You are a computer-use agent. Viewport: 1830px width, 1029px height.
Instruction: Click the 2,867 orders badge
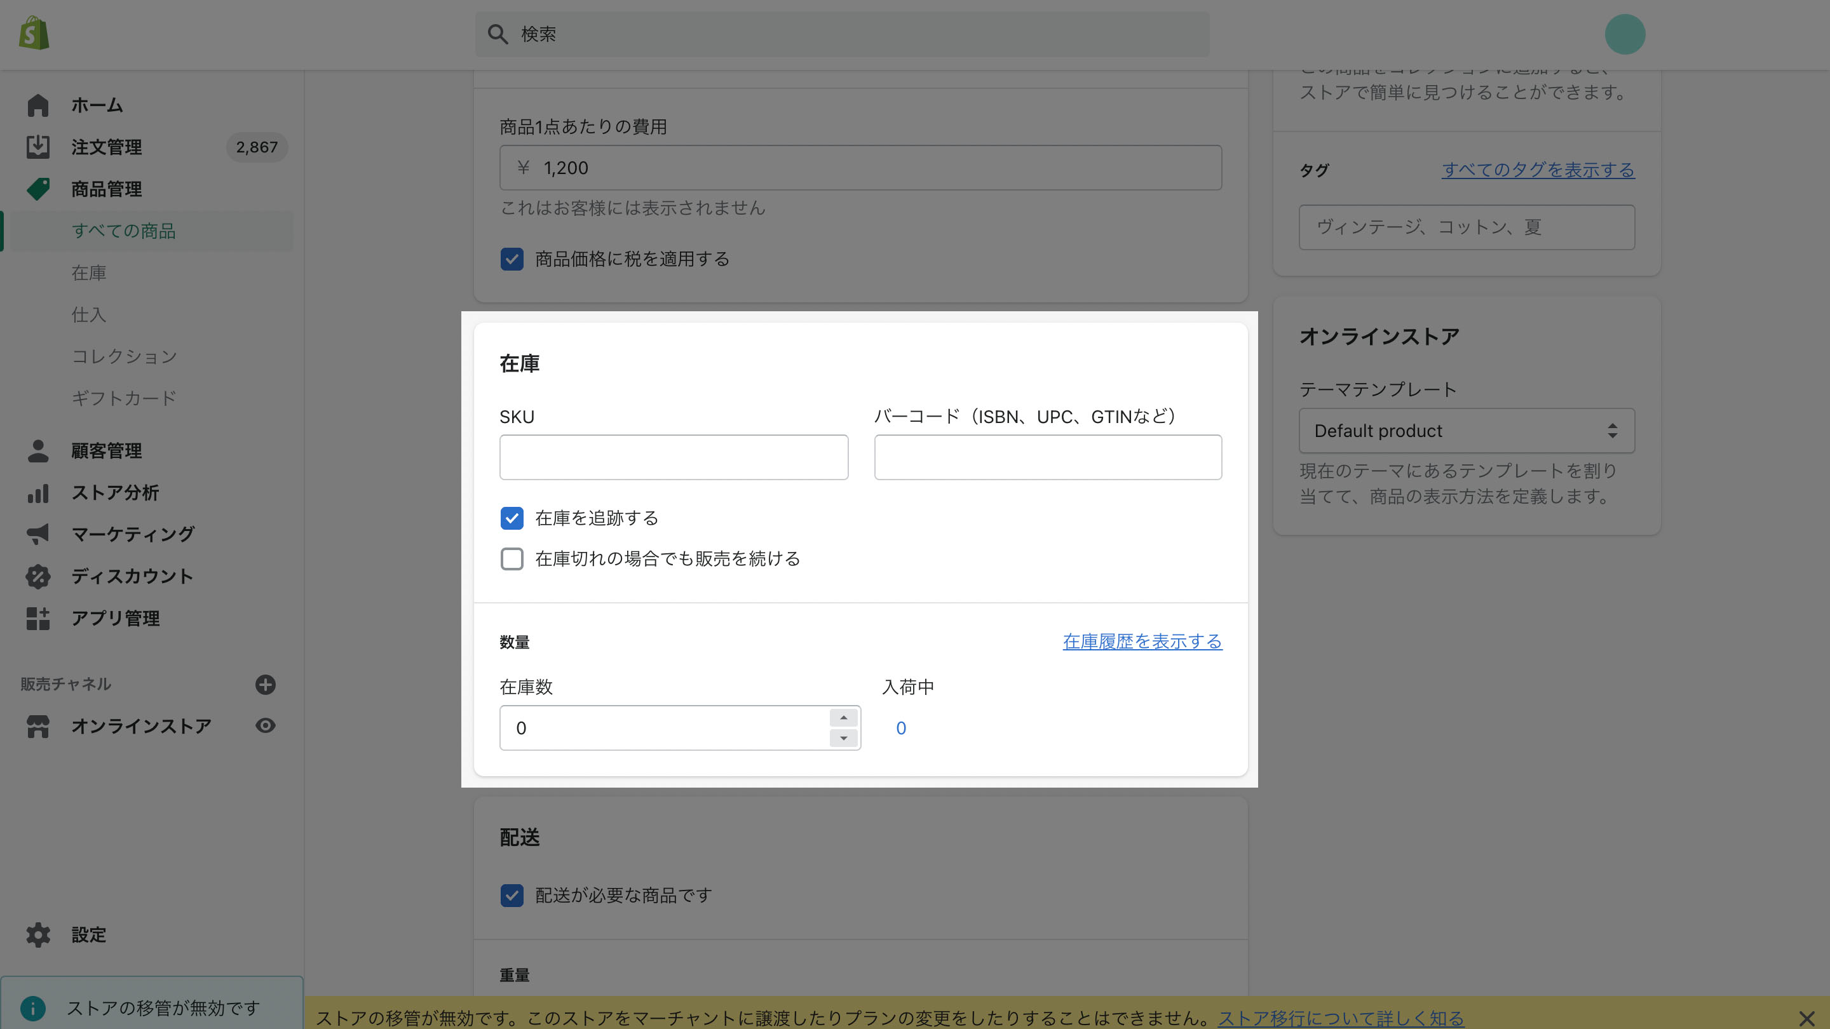coord(257,147)
